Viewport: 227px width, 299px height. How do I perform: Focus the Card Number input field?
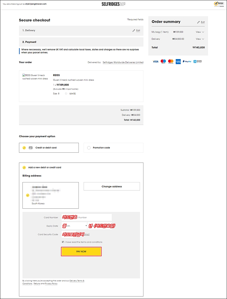click(x=87, y=217)
